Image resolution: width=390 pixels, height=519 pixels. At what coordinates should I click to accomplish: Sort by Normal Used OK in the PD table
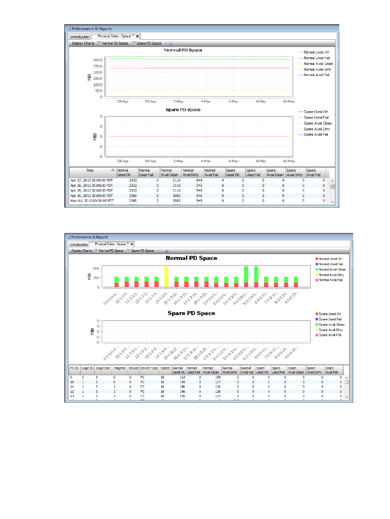coord(179,370)
